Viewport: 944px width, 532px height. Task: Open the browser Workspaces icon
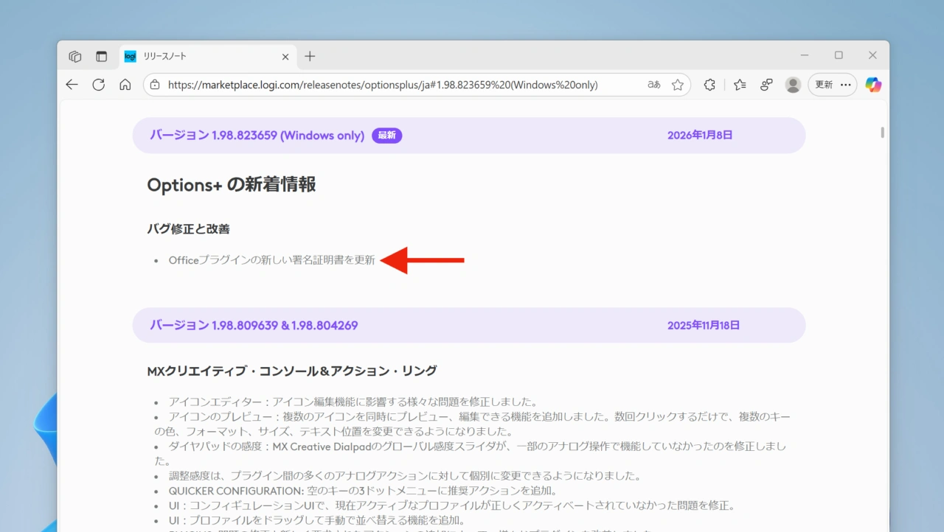tap(74, 56)
